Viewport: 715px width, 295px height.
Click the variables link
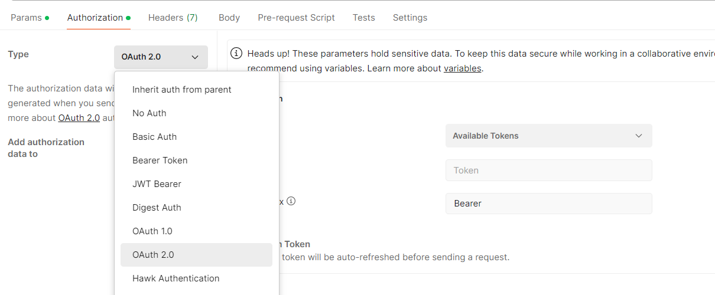(x=462, y=68)
